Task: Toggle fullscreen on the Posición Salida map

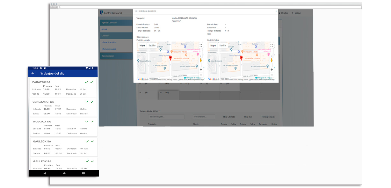Action: tap(272, 46)
